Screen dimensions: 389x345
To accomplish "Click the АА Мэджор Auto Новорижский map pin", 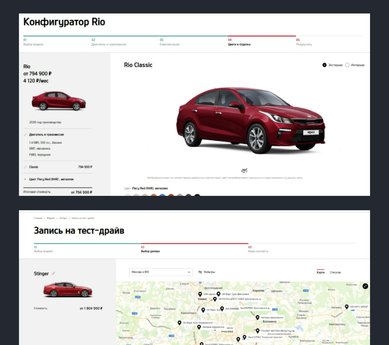I will (x=180, y=323).
